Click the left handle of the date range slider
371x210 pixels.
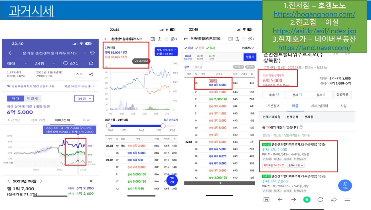pos(108,126)
